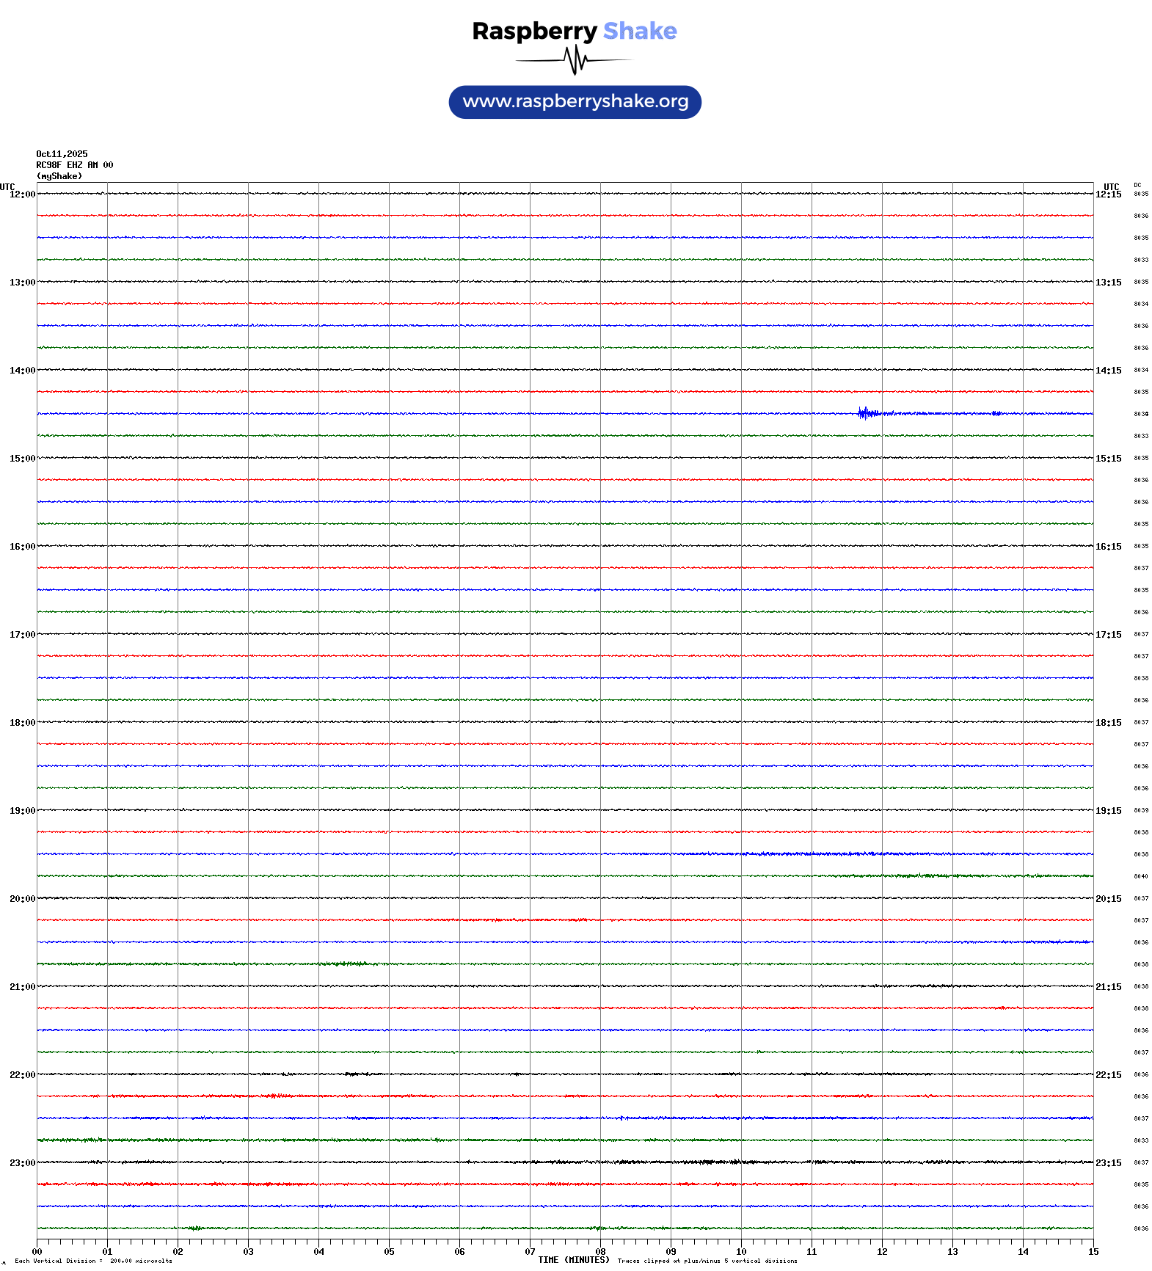Select the 17:00 UTC row label on the left

[22, 635]
